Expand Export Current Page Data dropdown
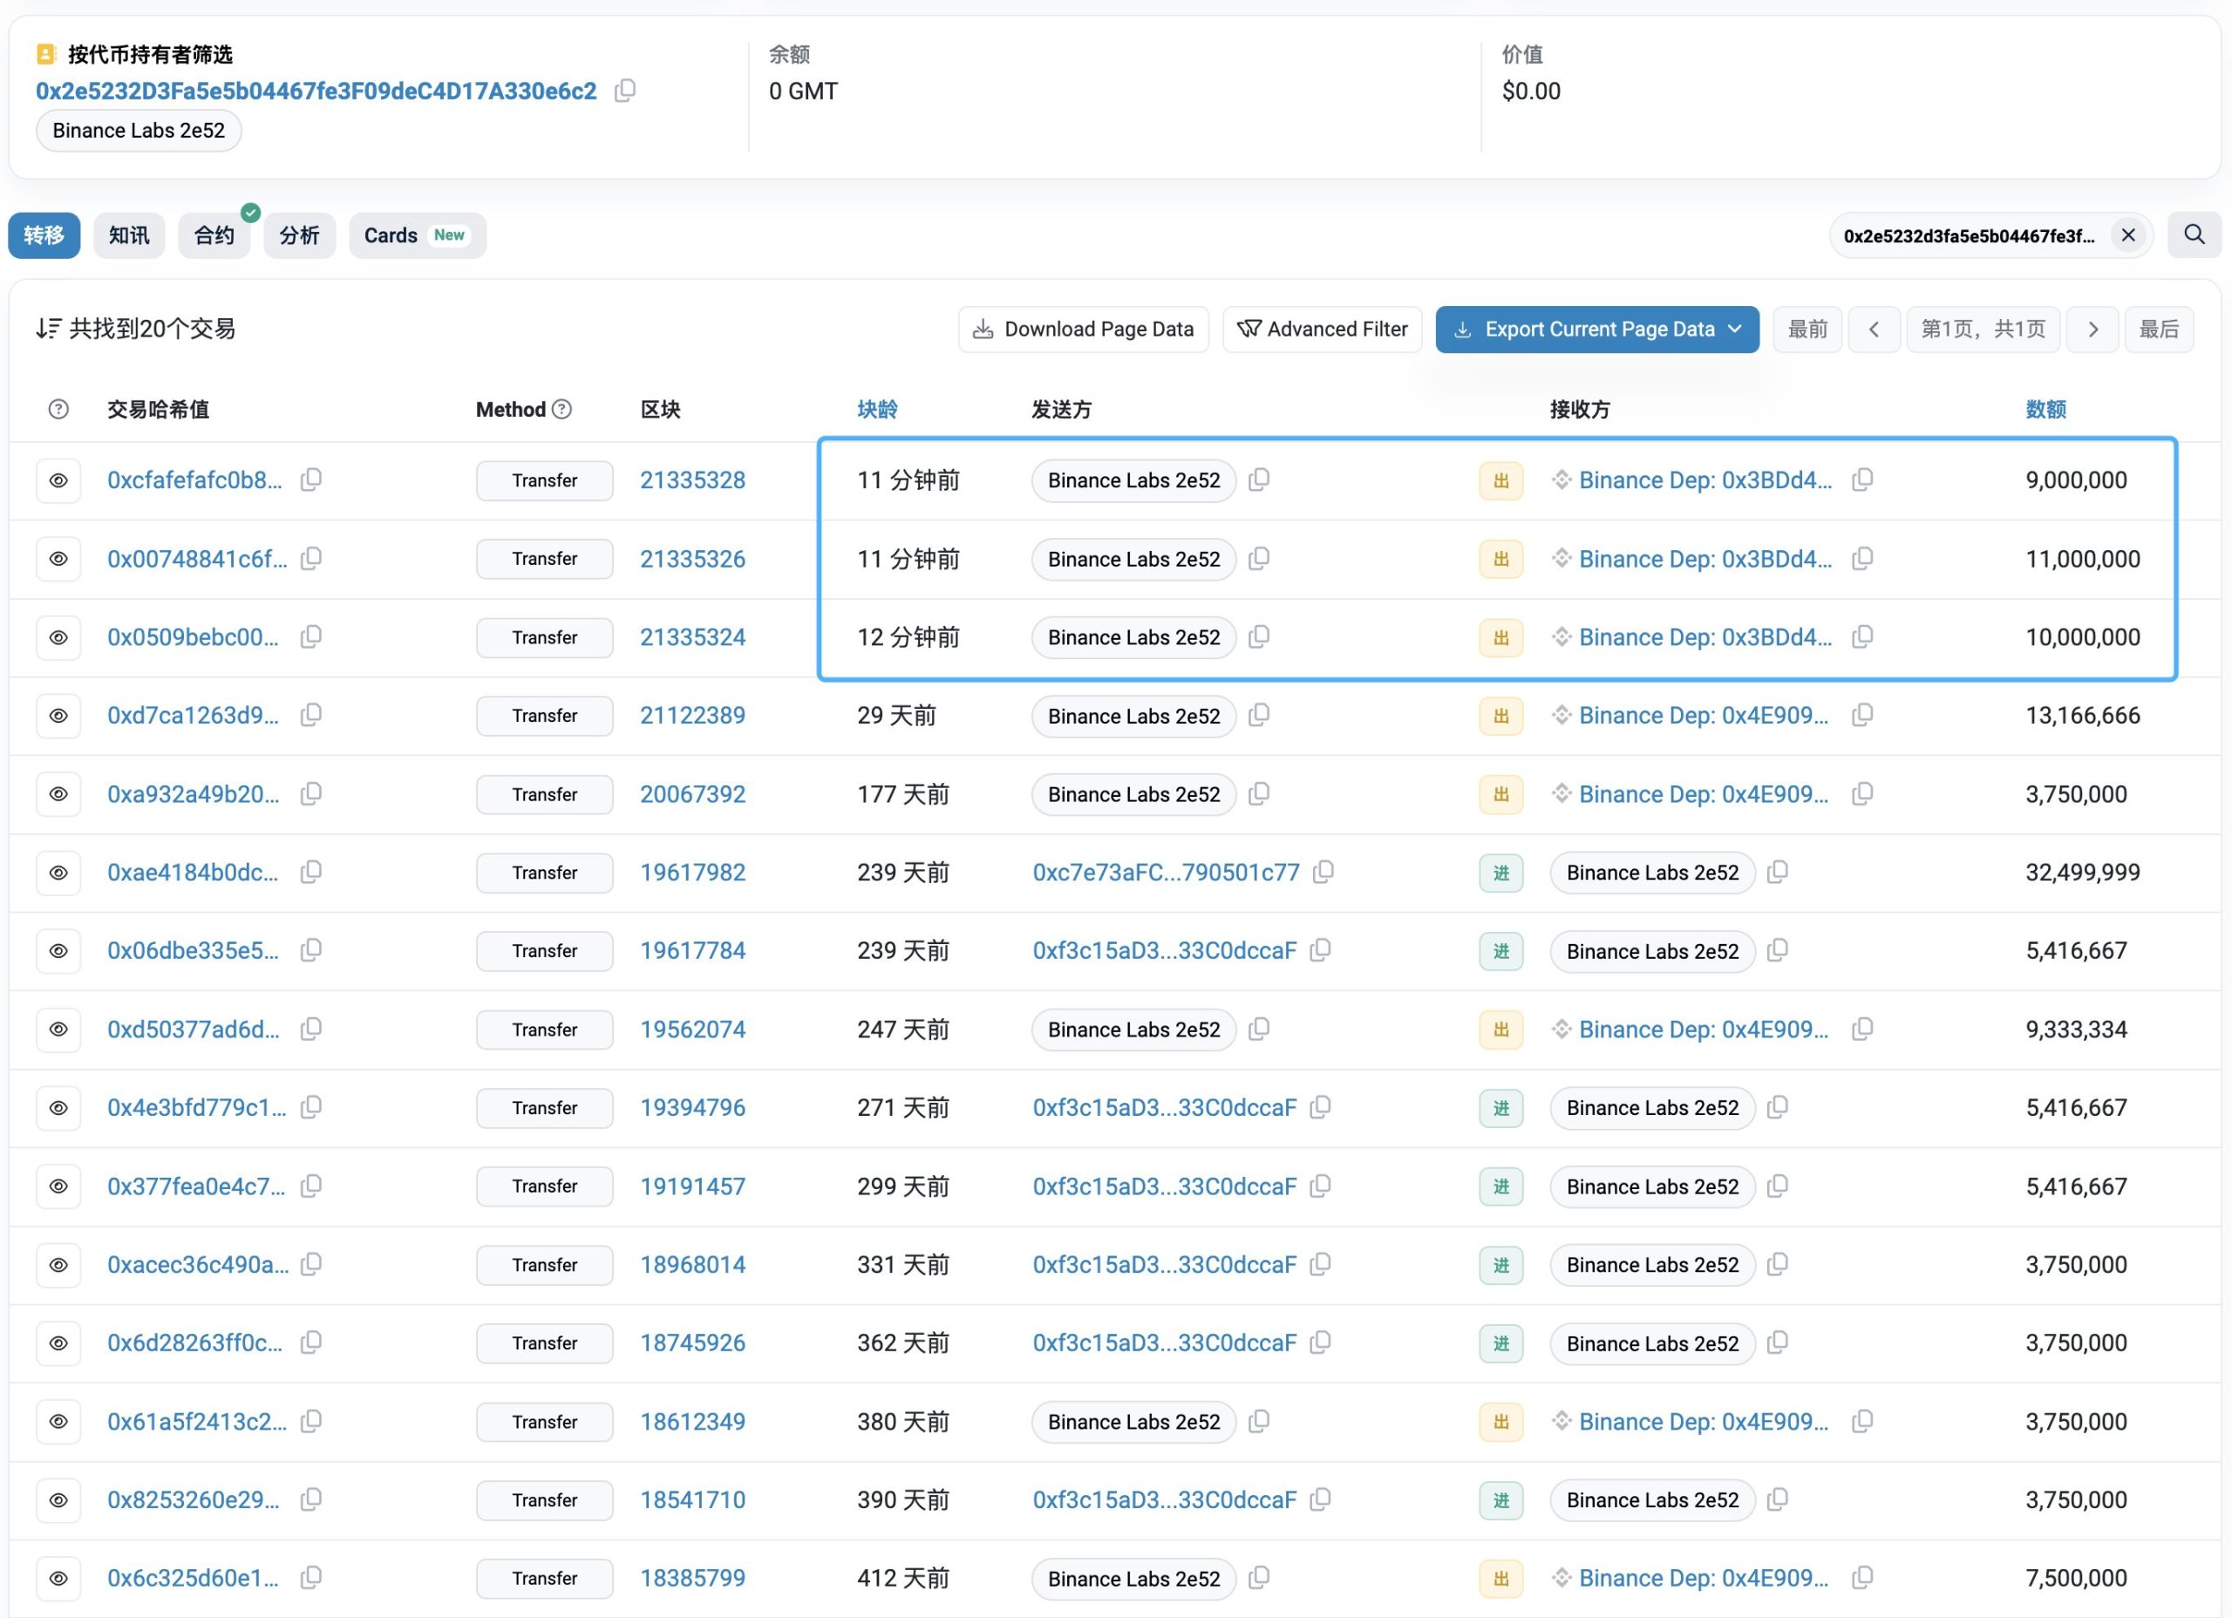Viewport: 2232px width, 1618px height. tap(1735, 329)
